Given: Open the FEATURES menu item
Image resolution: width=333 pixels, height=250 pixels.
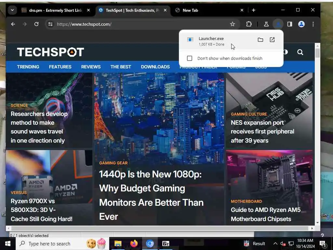Looking at the screenshot, I should (60, 67).
